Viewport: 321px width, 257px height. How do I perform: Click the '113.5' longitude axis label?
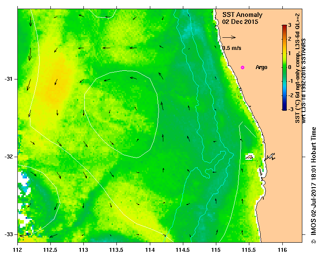(117, 250)
